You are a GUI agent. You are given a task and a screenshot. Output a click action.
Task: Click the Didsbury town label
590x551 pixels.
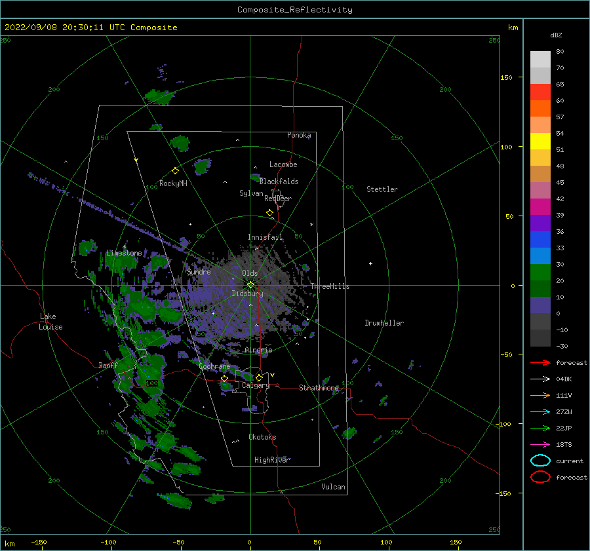(x=248, y=294)
